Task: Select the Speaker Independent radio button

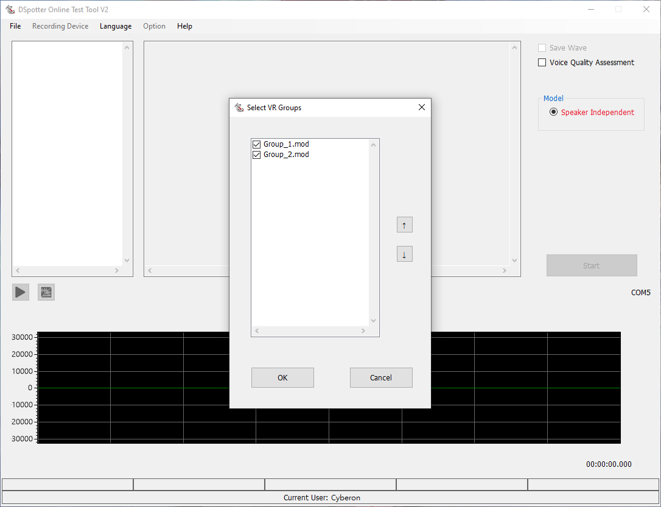Action: pos(553,112)
